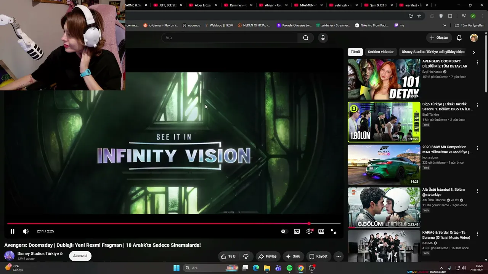Subscribe with the 'Abone ol' button

pos(80,256)
